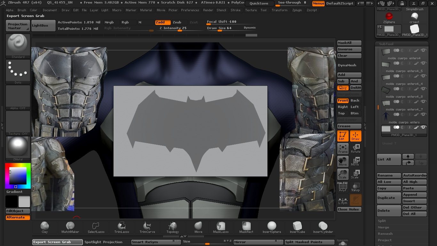Select the InsertSphere brush
The height and width of the screenshot is (246, 437).
[x=272, y=227]
